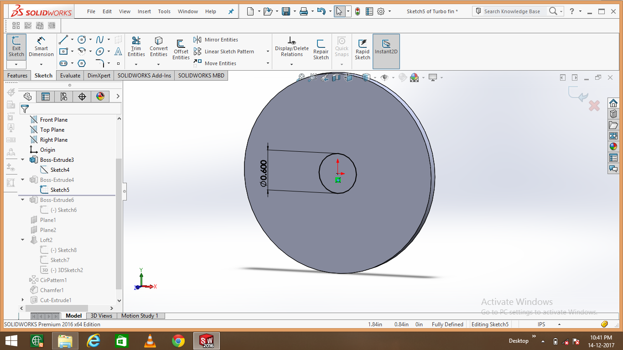This screenshot has width=623, height=350.
Task: Switch to the Features tab
Action: click(17, 75)
